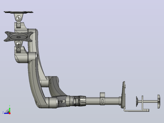164x123 pixels.
Task: Click the green Y axis of the orientation triad
Action: point(9,110)
